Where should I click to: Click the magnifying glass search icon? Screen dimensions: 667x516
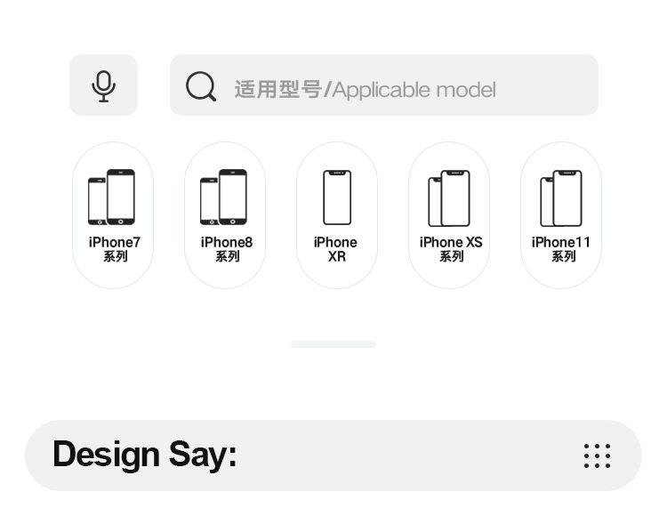pos(201,87)
